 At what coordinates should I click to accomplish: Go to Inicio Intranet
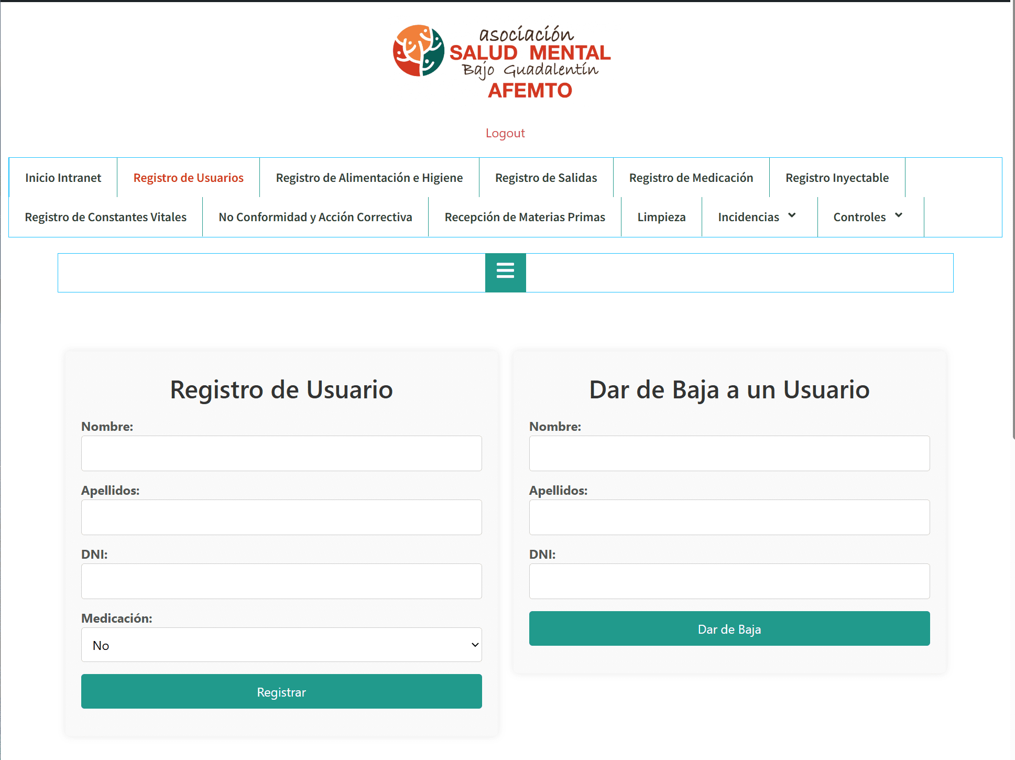point(63,178)
